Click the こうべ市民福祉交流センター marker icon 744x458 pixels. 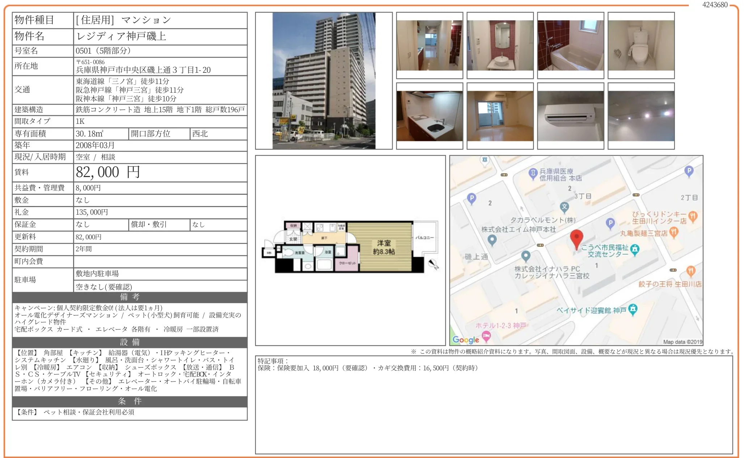click(635, 249)
